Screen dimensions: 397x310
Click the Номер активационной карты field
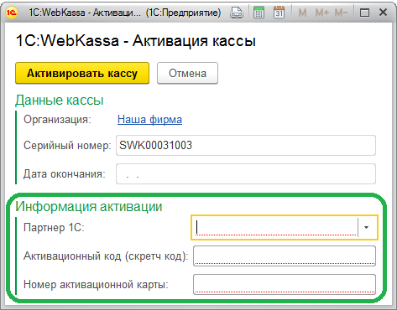pos(285,284)
